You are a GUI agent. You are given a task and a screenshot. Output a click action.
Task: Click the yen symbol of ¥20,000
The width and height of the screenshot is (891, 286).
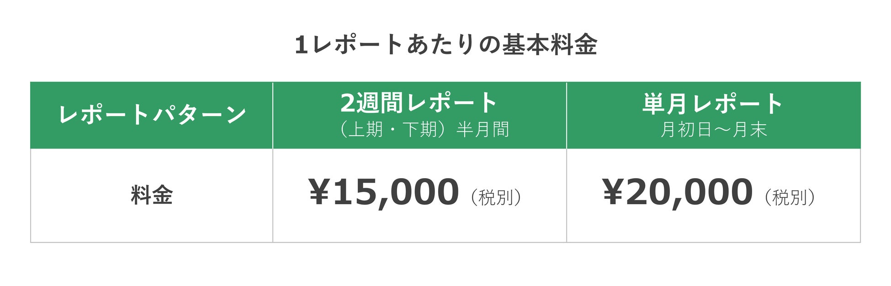pyautogui.click(x=614, y=192)
